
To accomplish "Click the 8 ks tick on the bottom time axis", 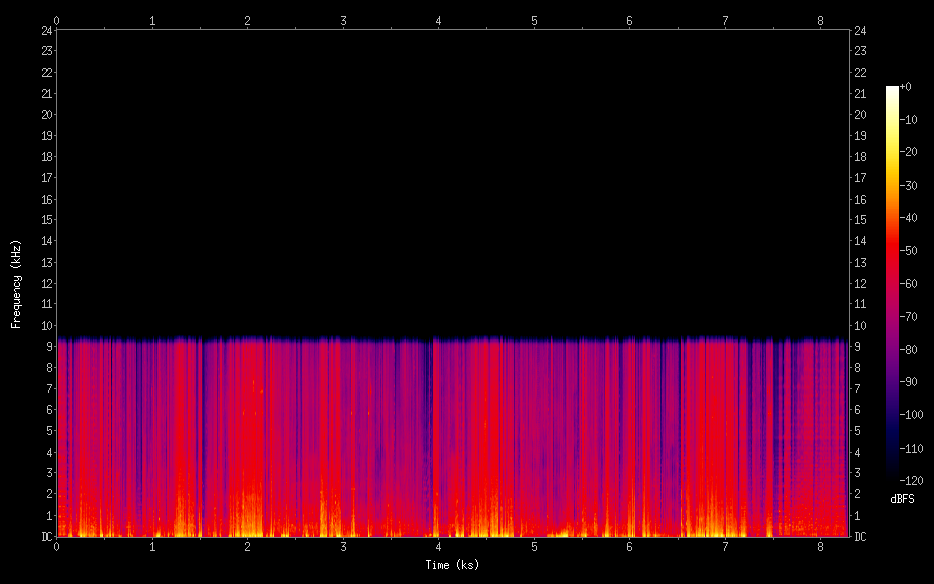I will 820,546.
